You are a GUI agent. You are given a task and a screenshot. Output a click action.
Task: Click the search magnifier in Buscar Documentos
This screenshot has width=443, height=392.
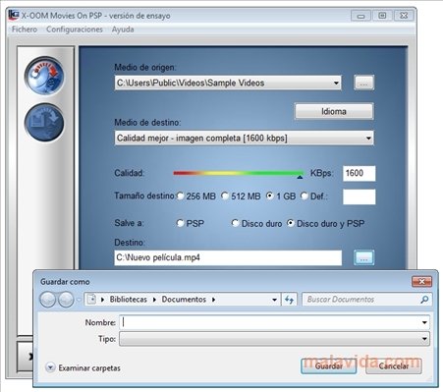424,300
